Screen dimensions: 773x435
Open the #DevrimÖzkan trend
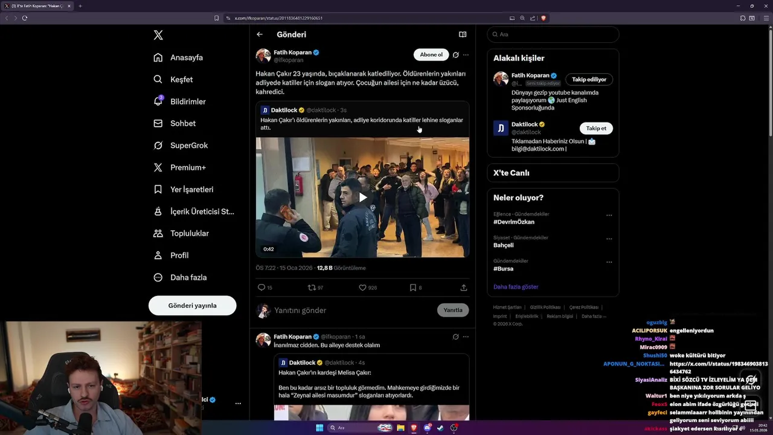514,222
